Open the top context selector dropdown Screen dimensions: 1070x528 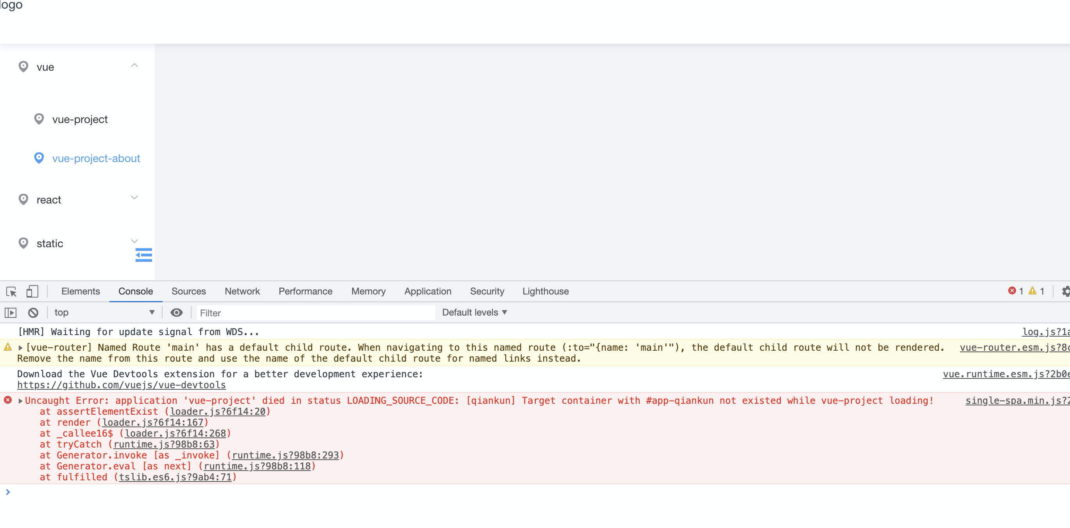pos(104,312)
